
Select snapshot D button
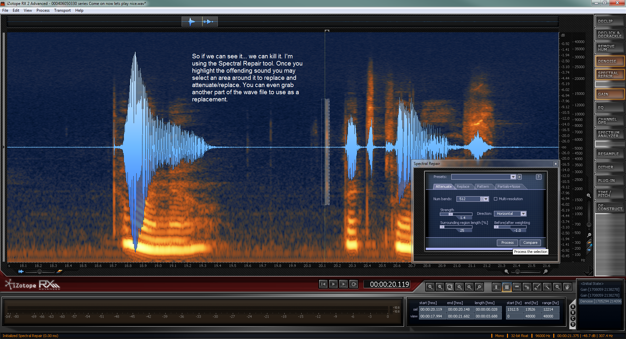coord(573,324)
